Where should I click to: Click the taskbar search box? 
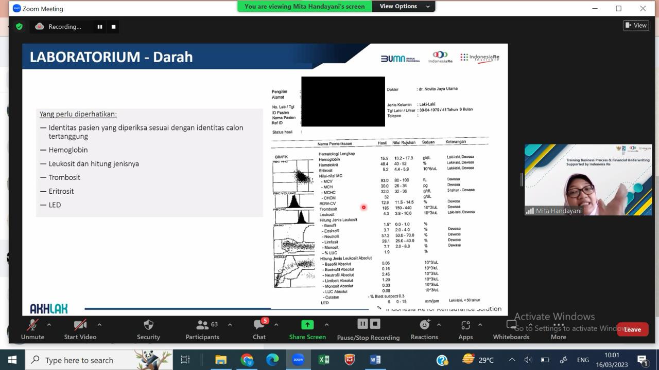pyautogui.click(x=98, y=360)
